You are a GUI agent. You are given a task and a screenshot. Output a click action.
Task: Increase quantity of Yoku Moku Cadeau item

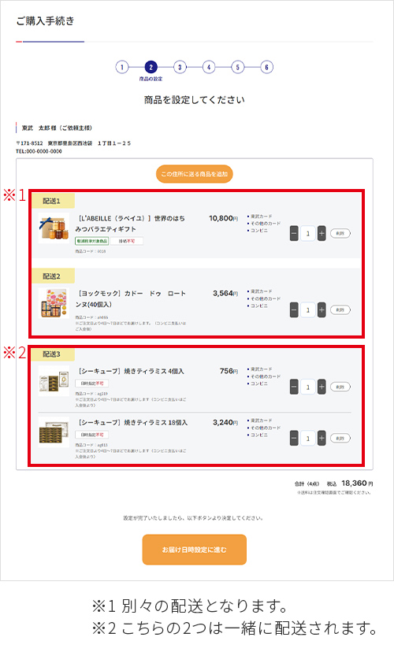[322, 309]
